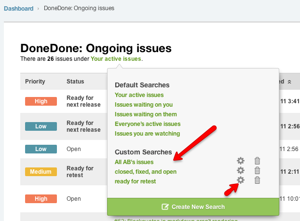
Task: Choose Issues waiting on you
Action: pyautogui.click(x=143, y=105)
